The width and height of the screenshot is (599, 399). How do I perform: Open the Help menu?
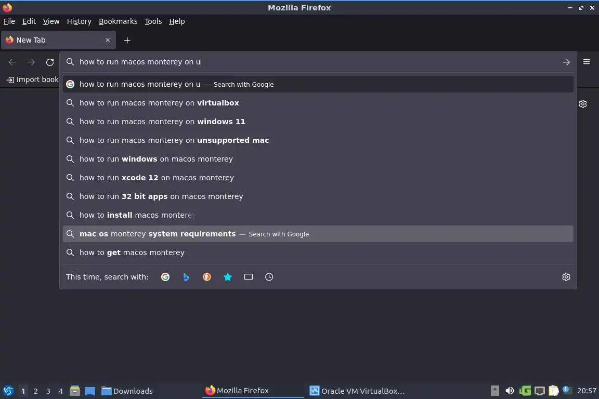177,21
